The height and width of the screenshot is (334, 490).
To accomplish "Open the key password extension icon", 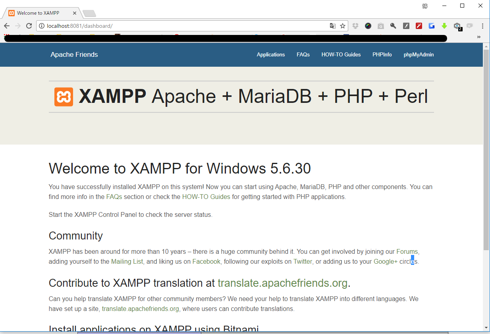I will point(393,26).
